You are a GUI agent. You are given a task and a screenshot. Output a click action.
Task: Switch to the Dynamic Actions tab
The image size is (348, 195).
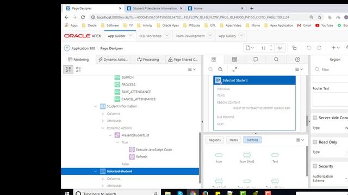tap(113, 60)
